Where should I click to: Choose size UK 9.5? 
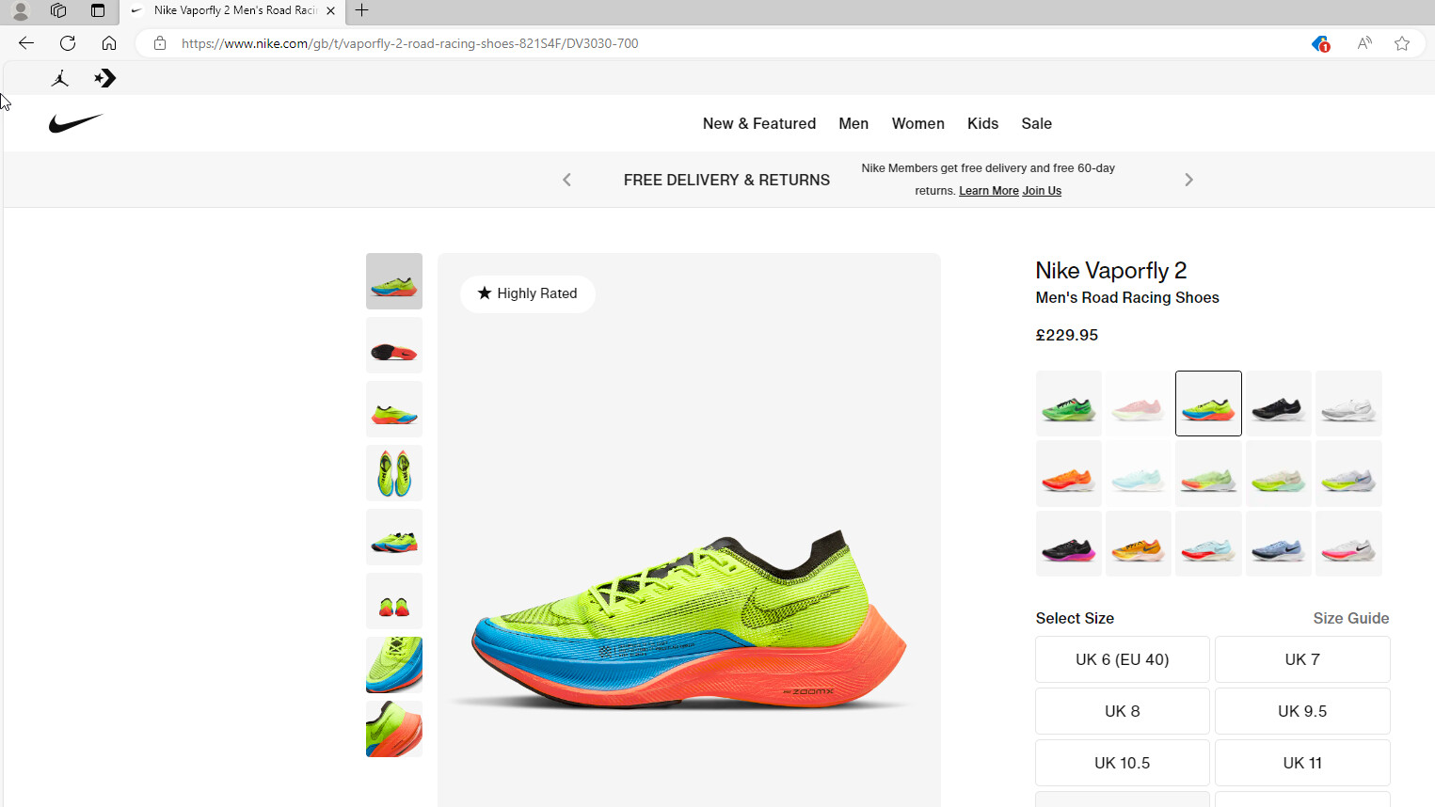1302,711
